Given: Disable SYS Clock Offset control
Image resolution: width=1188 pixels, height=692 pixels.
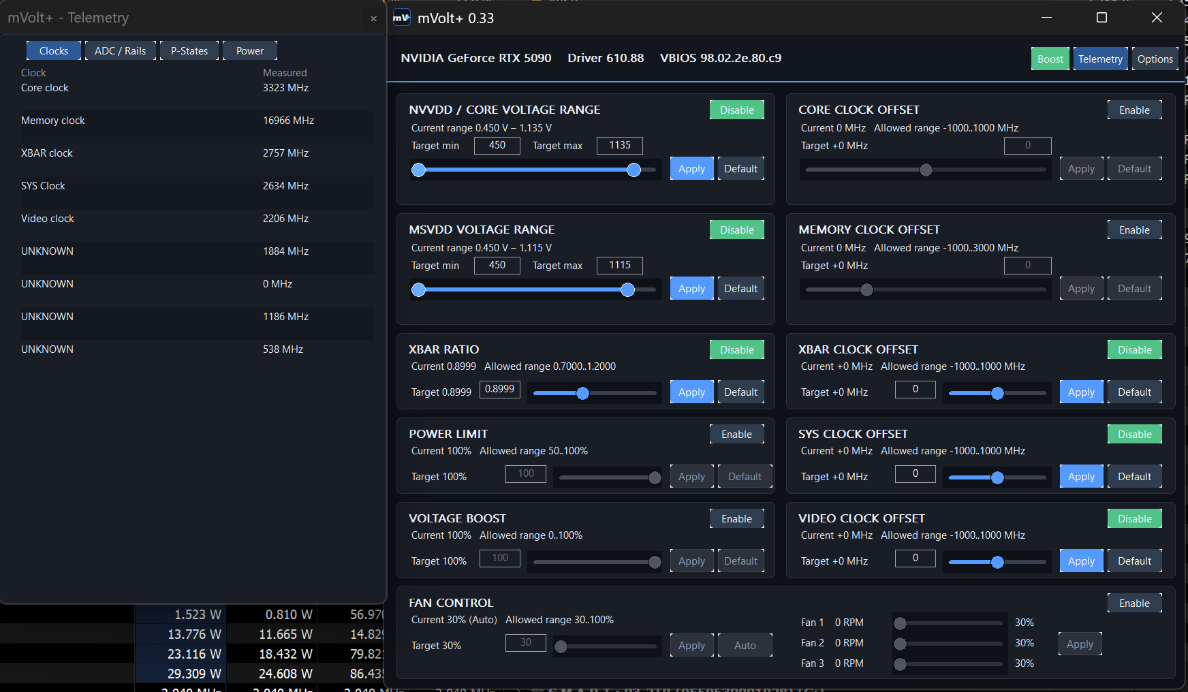Looking at the screenshot, I should [x=1135, y=435].
